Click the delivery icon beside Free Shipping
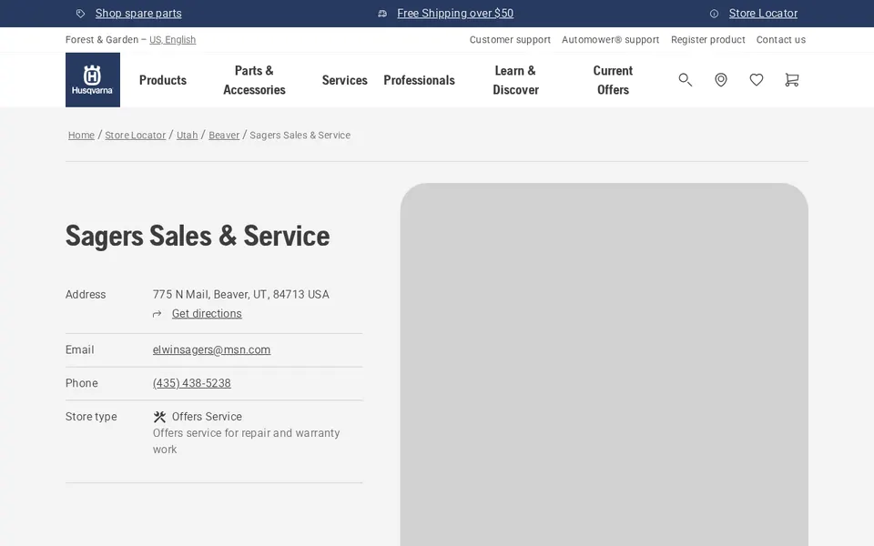The image size is (874, 546). [x=382, y=14]
